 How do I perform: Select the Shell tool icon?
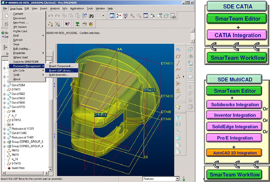coord(178,124)
